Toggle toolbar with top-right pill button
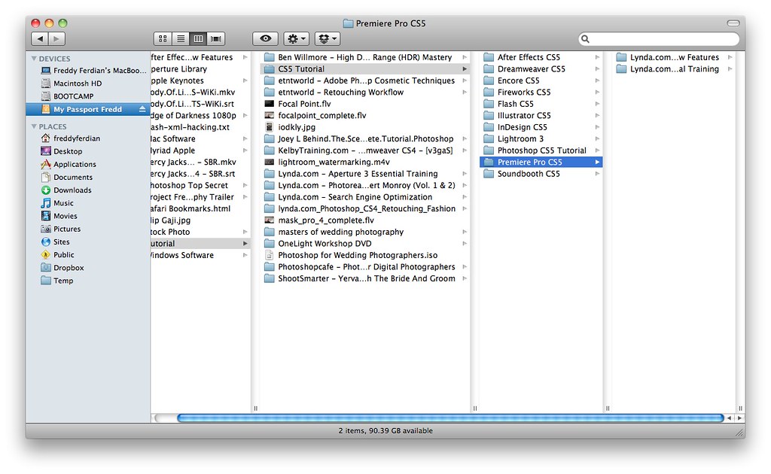Screen dimensions: 771x474 click(733, 23)
